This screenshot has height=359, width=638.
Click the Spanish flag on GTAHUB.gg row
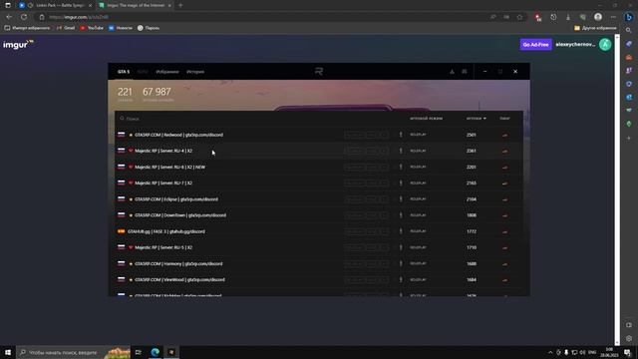[x=122, y=231]
